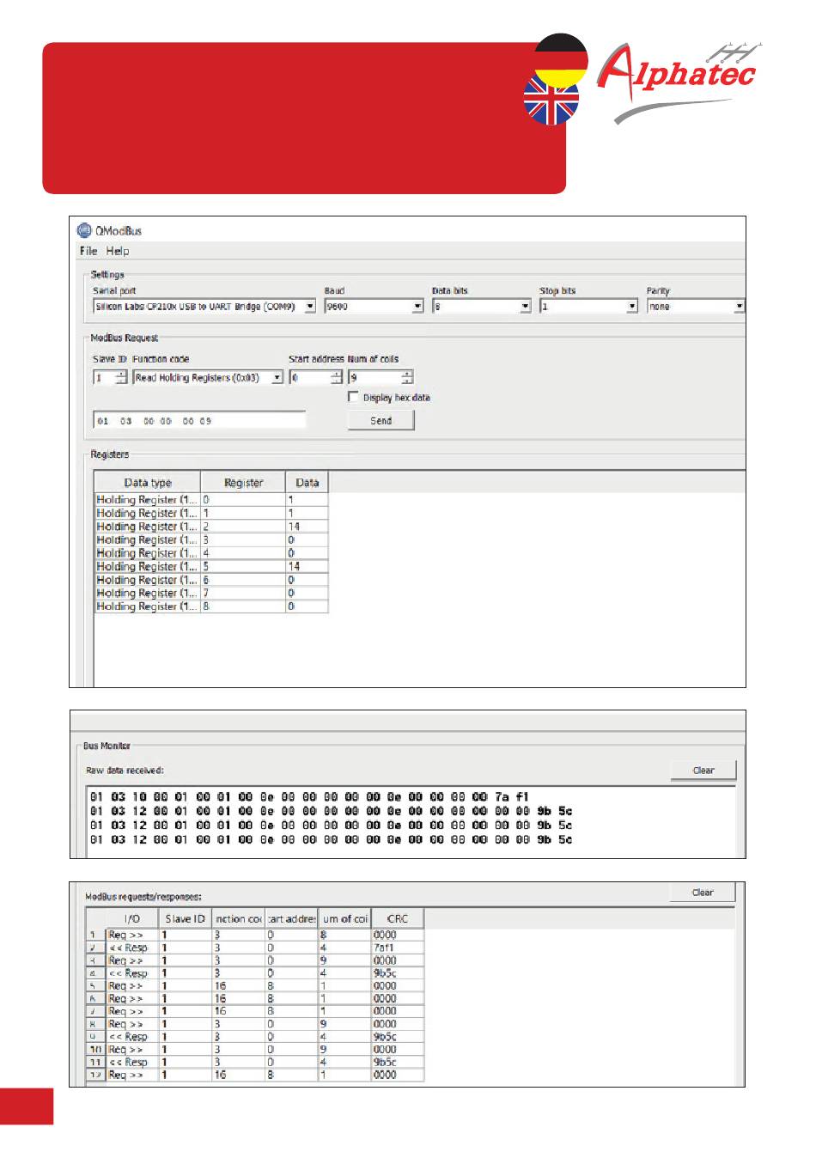Viewport: 816px width, 1158px height.
Task: Click the Data cell of register 7
Action: coord(307,593)
